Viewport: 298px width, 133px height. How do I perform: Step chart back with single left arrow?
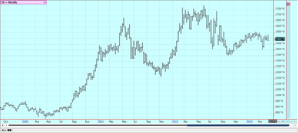[x=7, y=125]
